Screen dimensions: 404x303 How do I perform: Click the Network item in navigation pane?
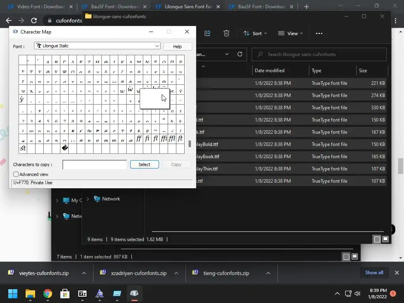click(107, 199)
